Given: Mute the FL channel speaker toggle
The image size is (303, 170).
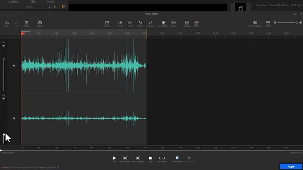Looking at the screenshot, I should (3, 46).
